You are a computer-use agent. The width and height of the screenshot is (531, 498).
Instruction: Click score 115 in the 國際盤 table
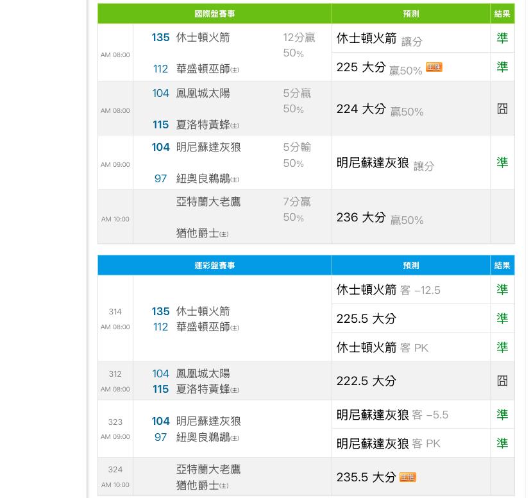pos(160,125)
